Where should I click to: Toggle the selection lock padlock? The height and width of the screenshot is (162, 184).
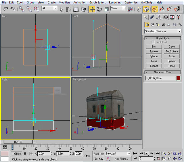pos(25,154)
